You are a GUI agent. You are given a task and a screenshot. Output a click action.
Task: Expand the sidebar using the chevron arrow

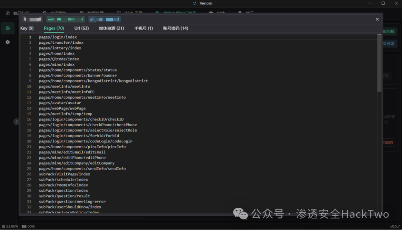click(16, 122)
